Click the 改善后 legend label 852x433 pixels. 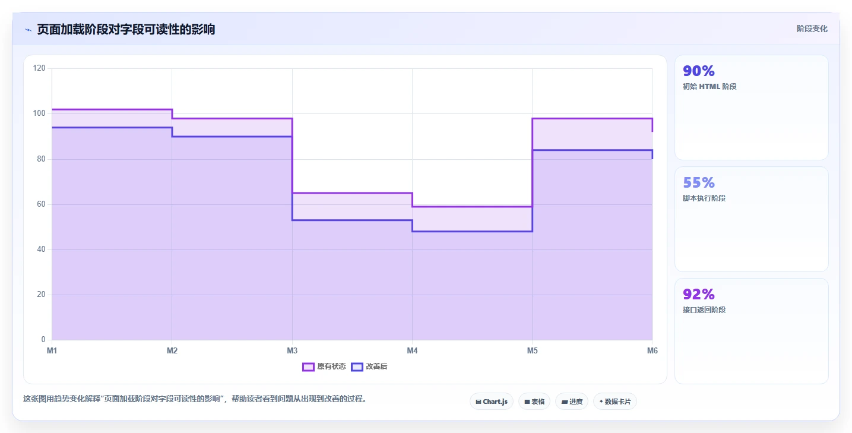pyautogui.click(x=376, y=366)
